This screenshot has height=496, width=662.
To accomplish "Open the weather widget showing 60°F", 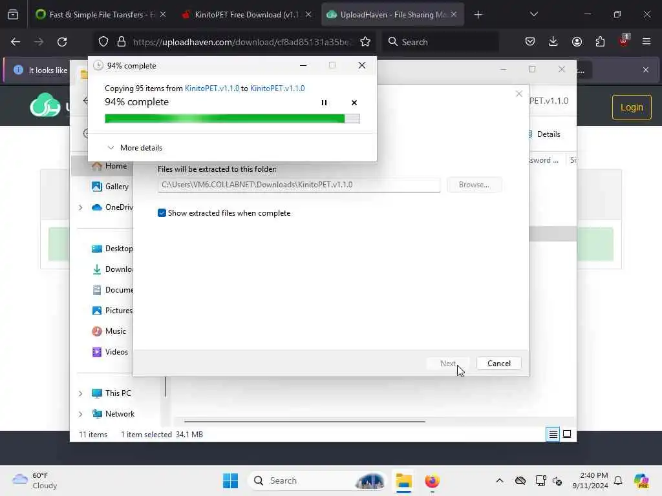I will pos(35,480).
